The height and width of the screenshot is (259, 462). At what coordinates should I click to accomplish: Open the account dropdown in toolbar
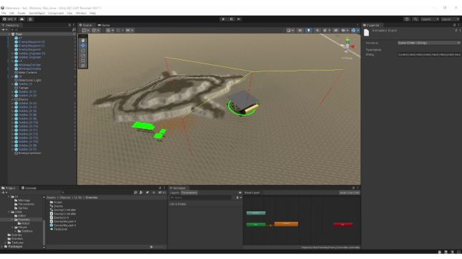click(x=9, y=19)
